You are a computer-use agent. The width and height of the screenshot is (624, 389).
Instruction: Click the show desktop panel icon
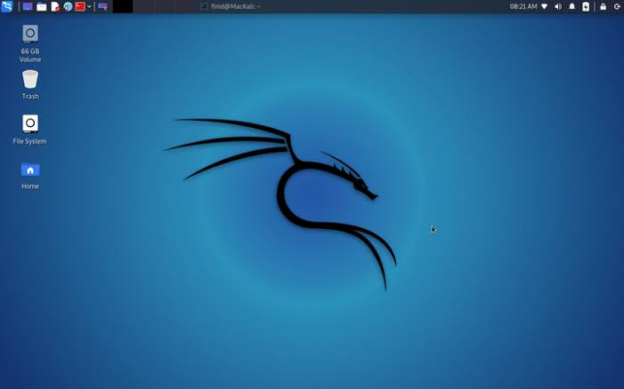(28, 7)
